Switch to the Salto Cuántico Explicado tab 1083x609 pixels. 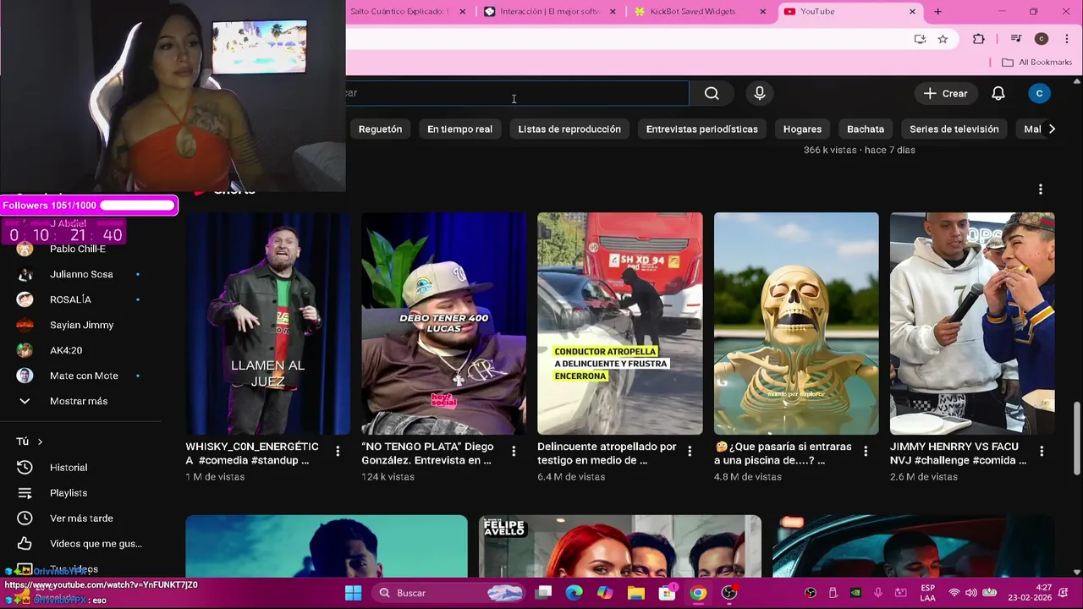(x=399, y=12)
